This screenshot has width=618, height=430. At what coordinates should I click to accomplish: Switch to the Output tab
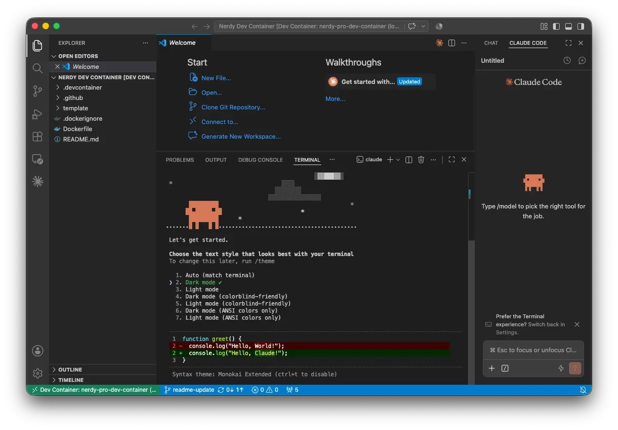pos(216,160)
